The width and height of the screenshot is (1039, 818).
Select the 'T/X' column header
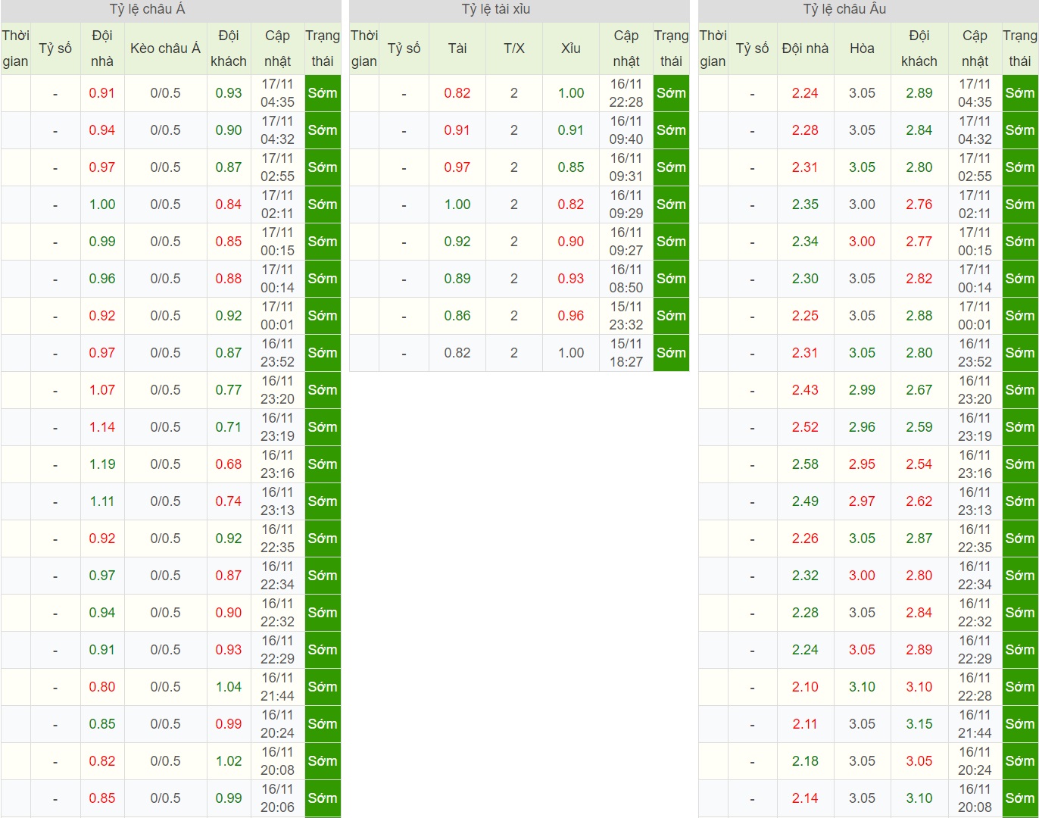(514, 48)
